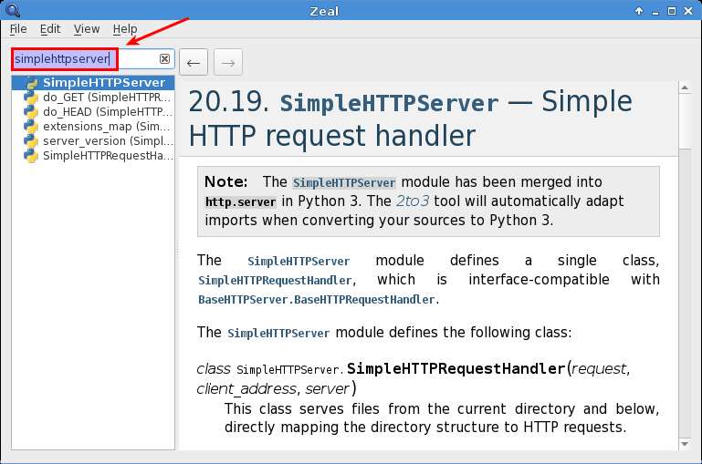Click the documentation scrollbar up arrow

pos(685,88)
